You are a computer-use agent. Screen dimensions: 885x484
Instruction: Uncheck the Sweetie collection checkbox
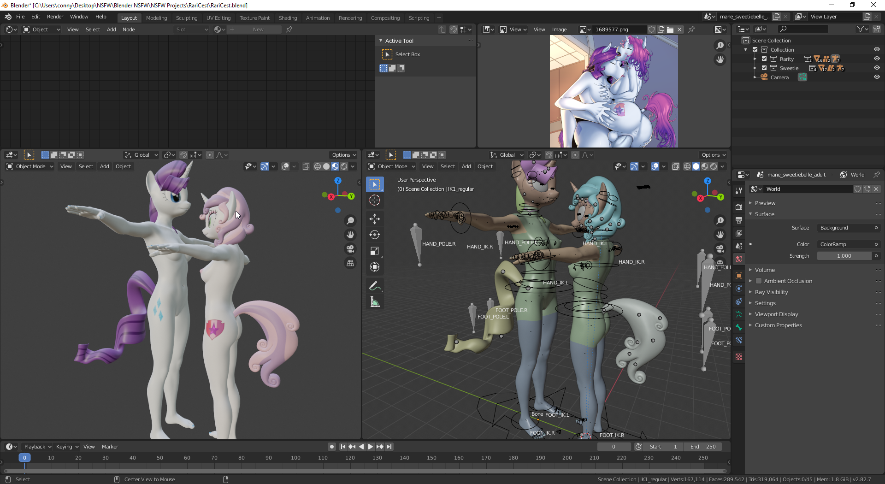coord(764,68)
